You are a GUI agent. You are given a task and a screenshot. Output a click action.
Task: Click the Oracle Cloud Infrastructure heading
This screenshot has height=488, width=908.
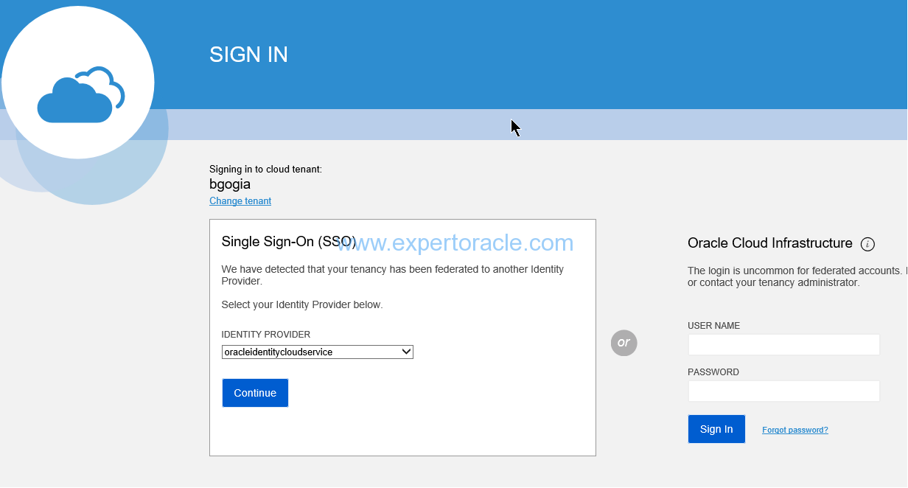[770, 243]
